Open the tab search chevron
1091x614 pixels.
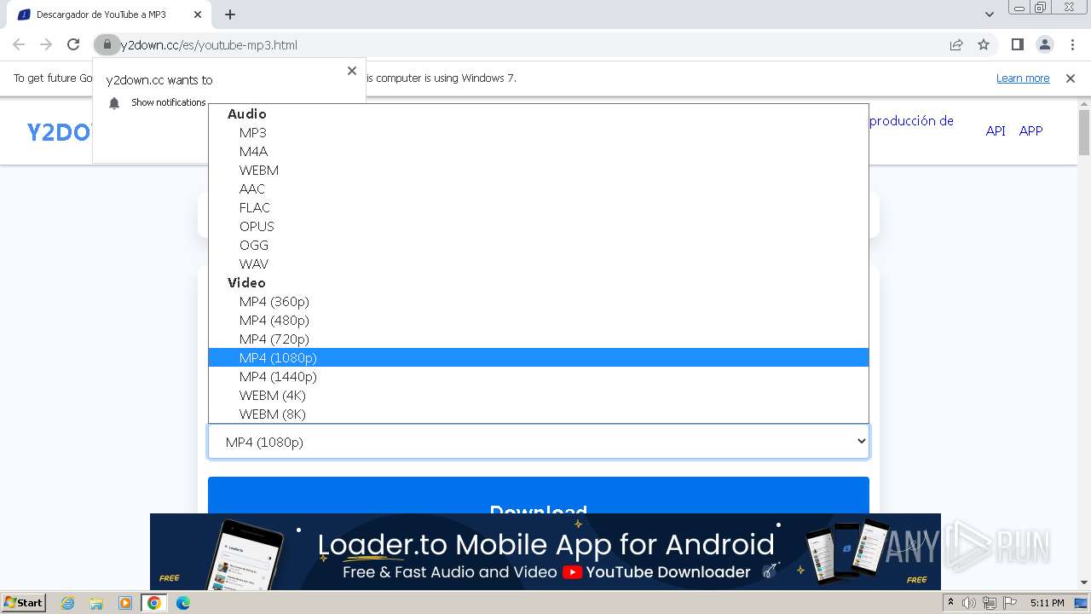[x=990, y=14]
